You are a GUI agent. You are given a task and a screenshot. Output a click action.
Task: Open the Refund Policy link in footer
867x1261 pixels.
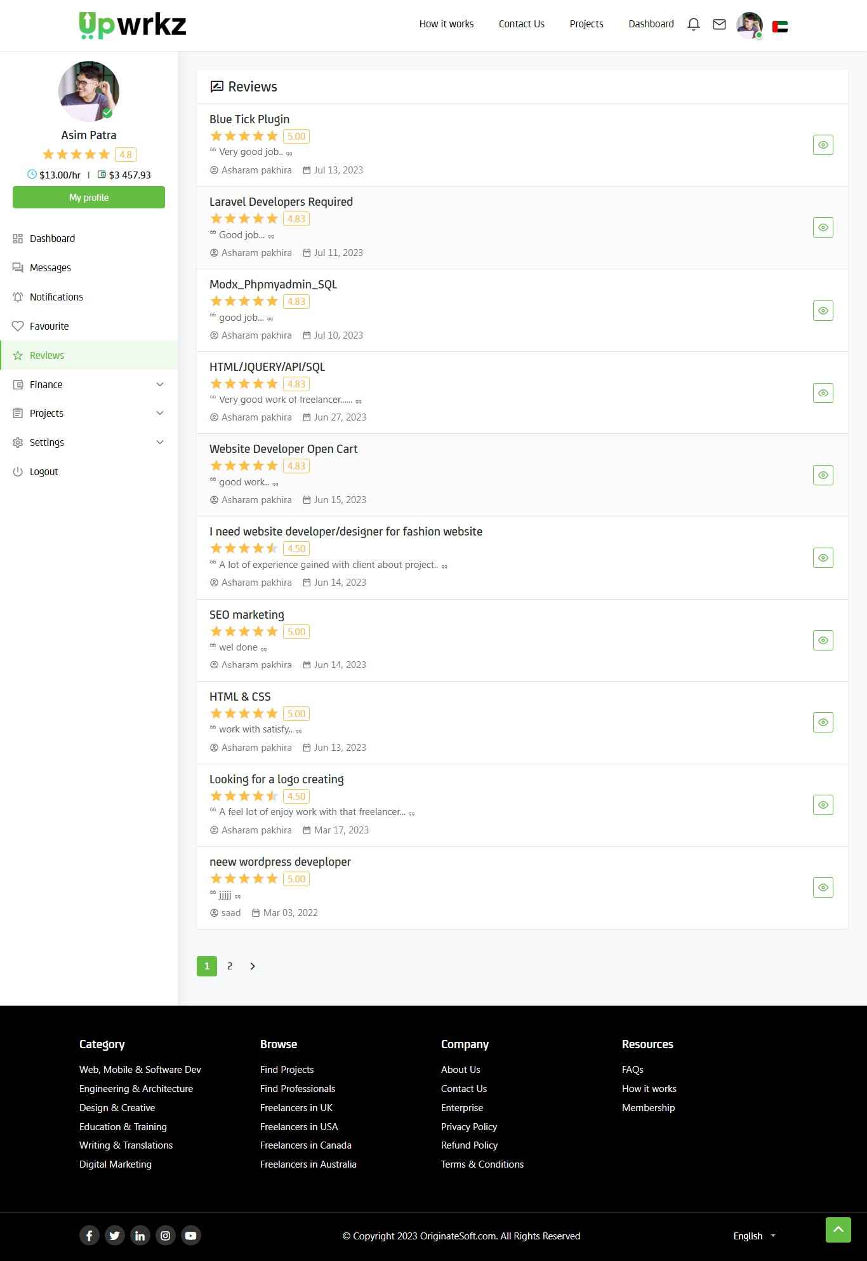[x=469, y=1145]
